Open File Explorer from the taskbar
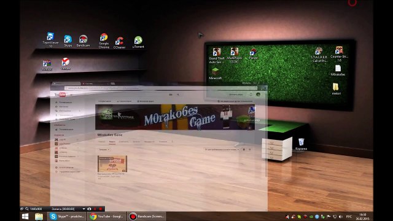Viewport: 393px width, 221px height. [39, 217]
